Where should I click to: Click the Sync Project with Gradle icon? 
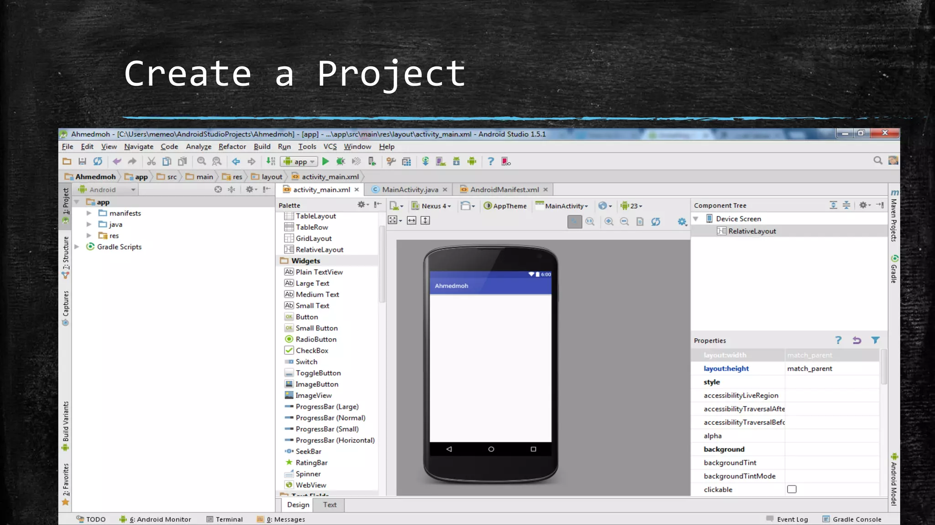tap(425, 161)
